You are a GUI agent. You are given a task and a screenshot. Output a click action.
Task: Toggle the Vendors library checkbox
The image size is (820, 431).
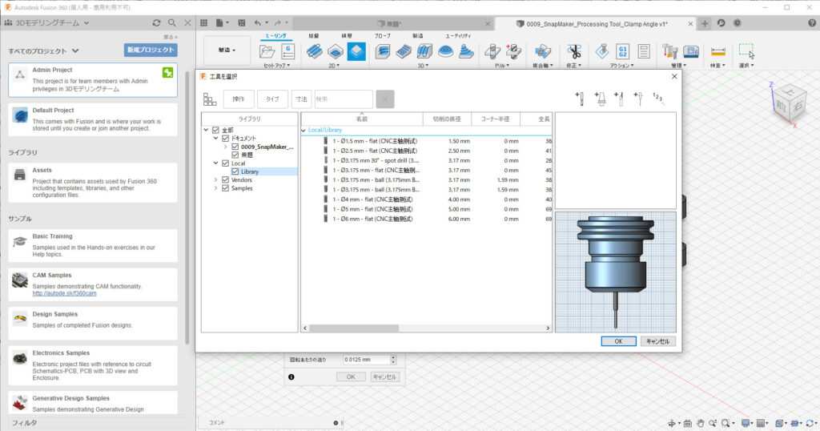(x=225, y=180)
